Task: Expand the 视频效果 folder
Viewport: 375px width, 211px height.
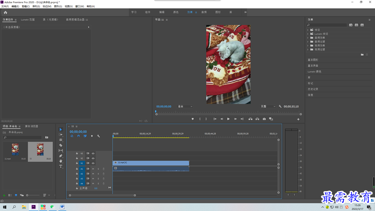Action: coord(308,45)
